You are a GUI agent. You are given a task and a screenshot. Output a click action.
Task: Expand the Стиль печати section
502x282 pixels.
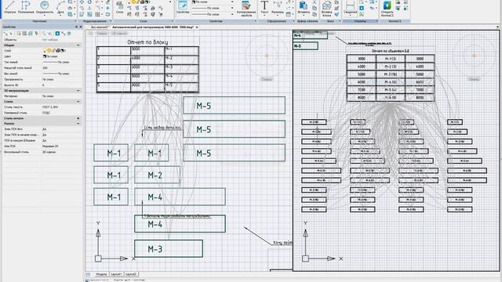(x=78, y=118)
